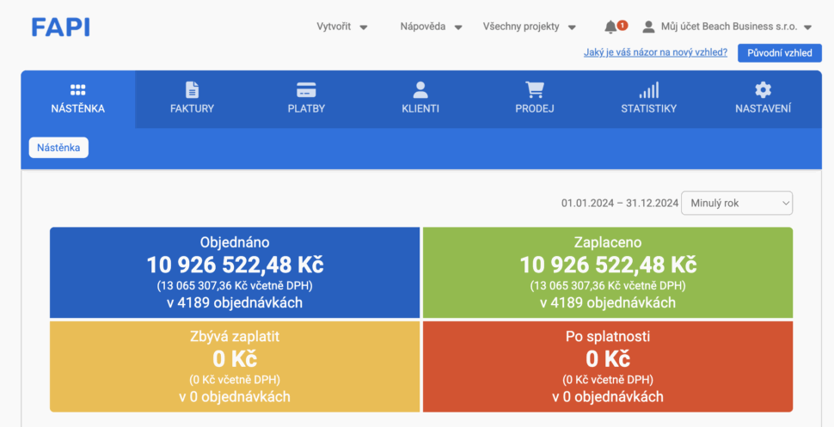Follow the new look feedback link
Screen dimensions: 834x427
[656, 52]
